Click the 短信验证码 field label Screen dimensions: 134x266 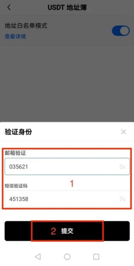point(16,186)
